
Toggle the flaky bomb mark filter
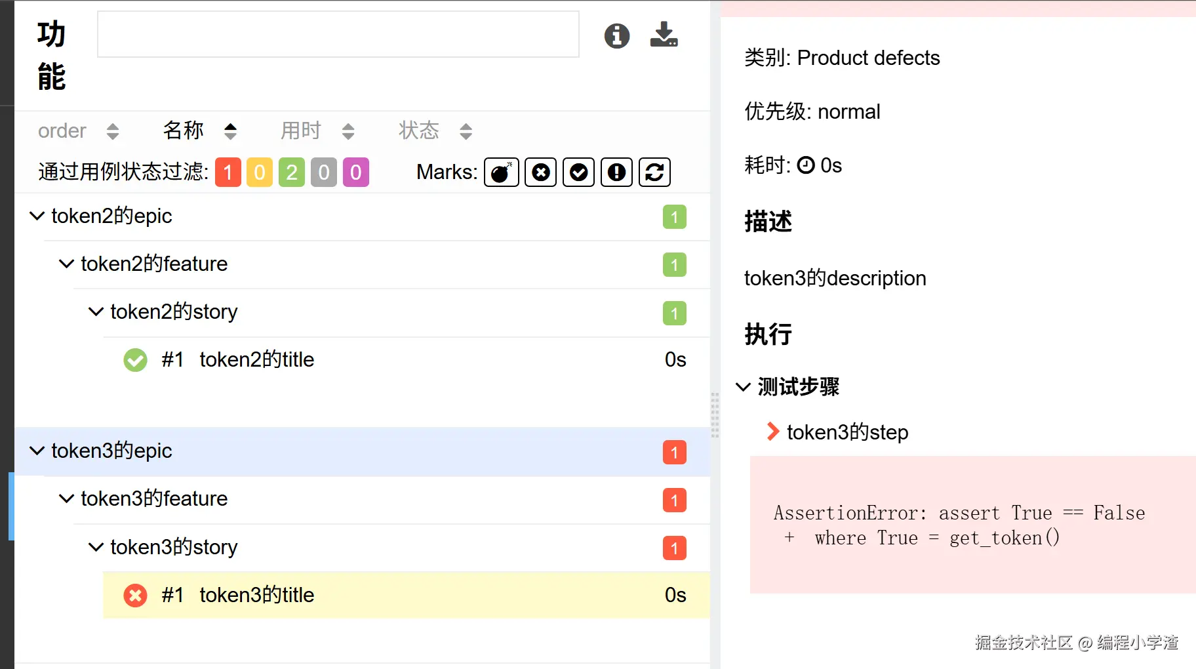point(502,172)
